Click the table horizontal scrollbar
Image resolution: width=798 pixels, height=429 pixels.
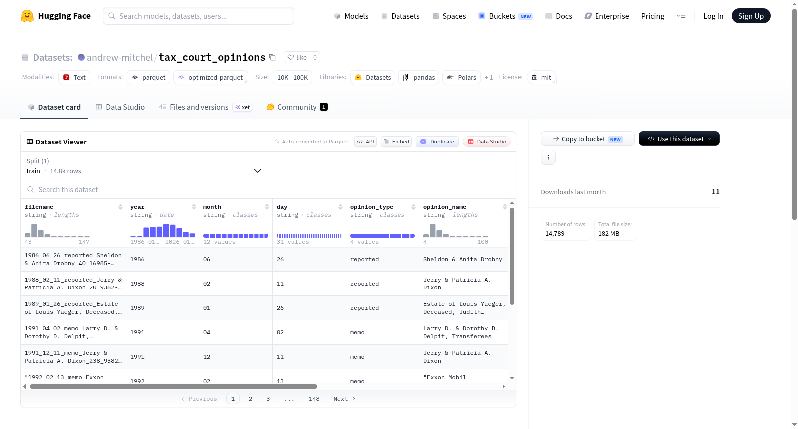coord(174,386)
